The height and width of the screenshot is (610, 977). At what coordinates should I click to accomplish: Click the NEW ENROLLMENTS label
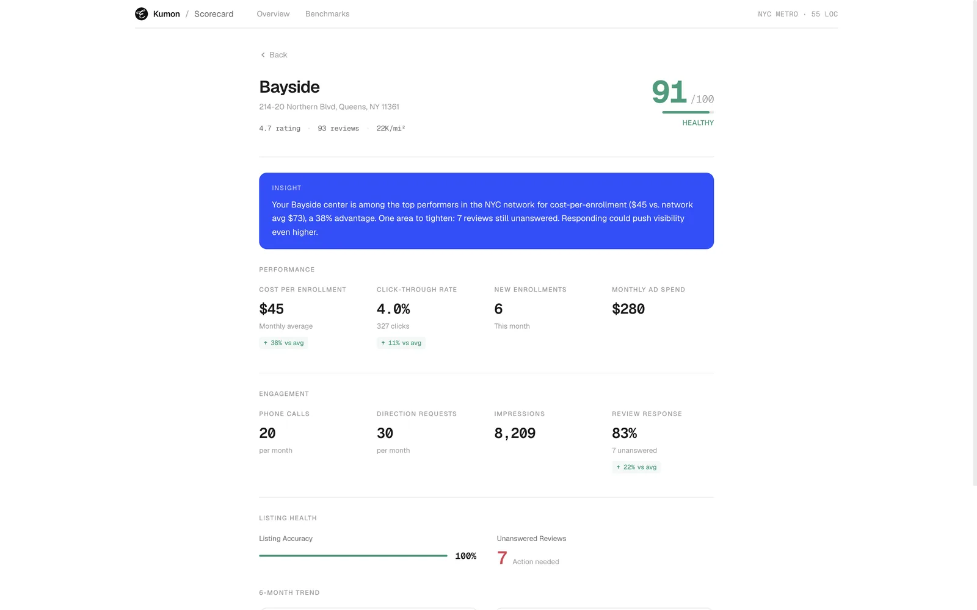pos(531,290)
